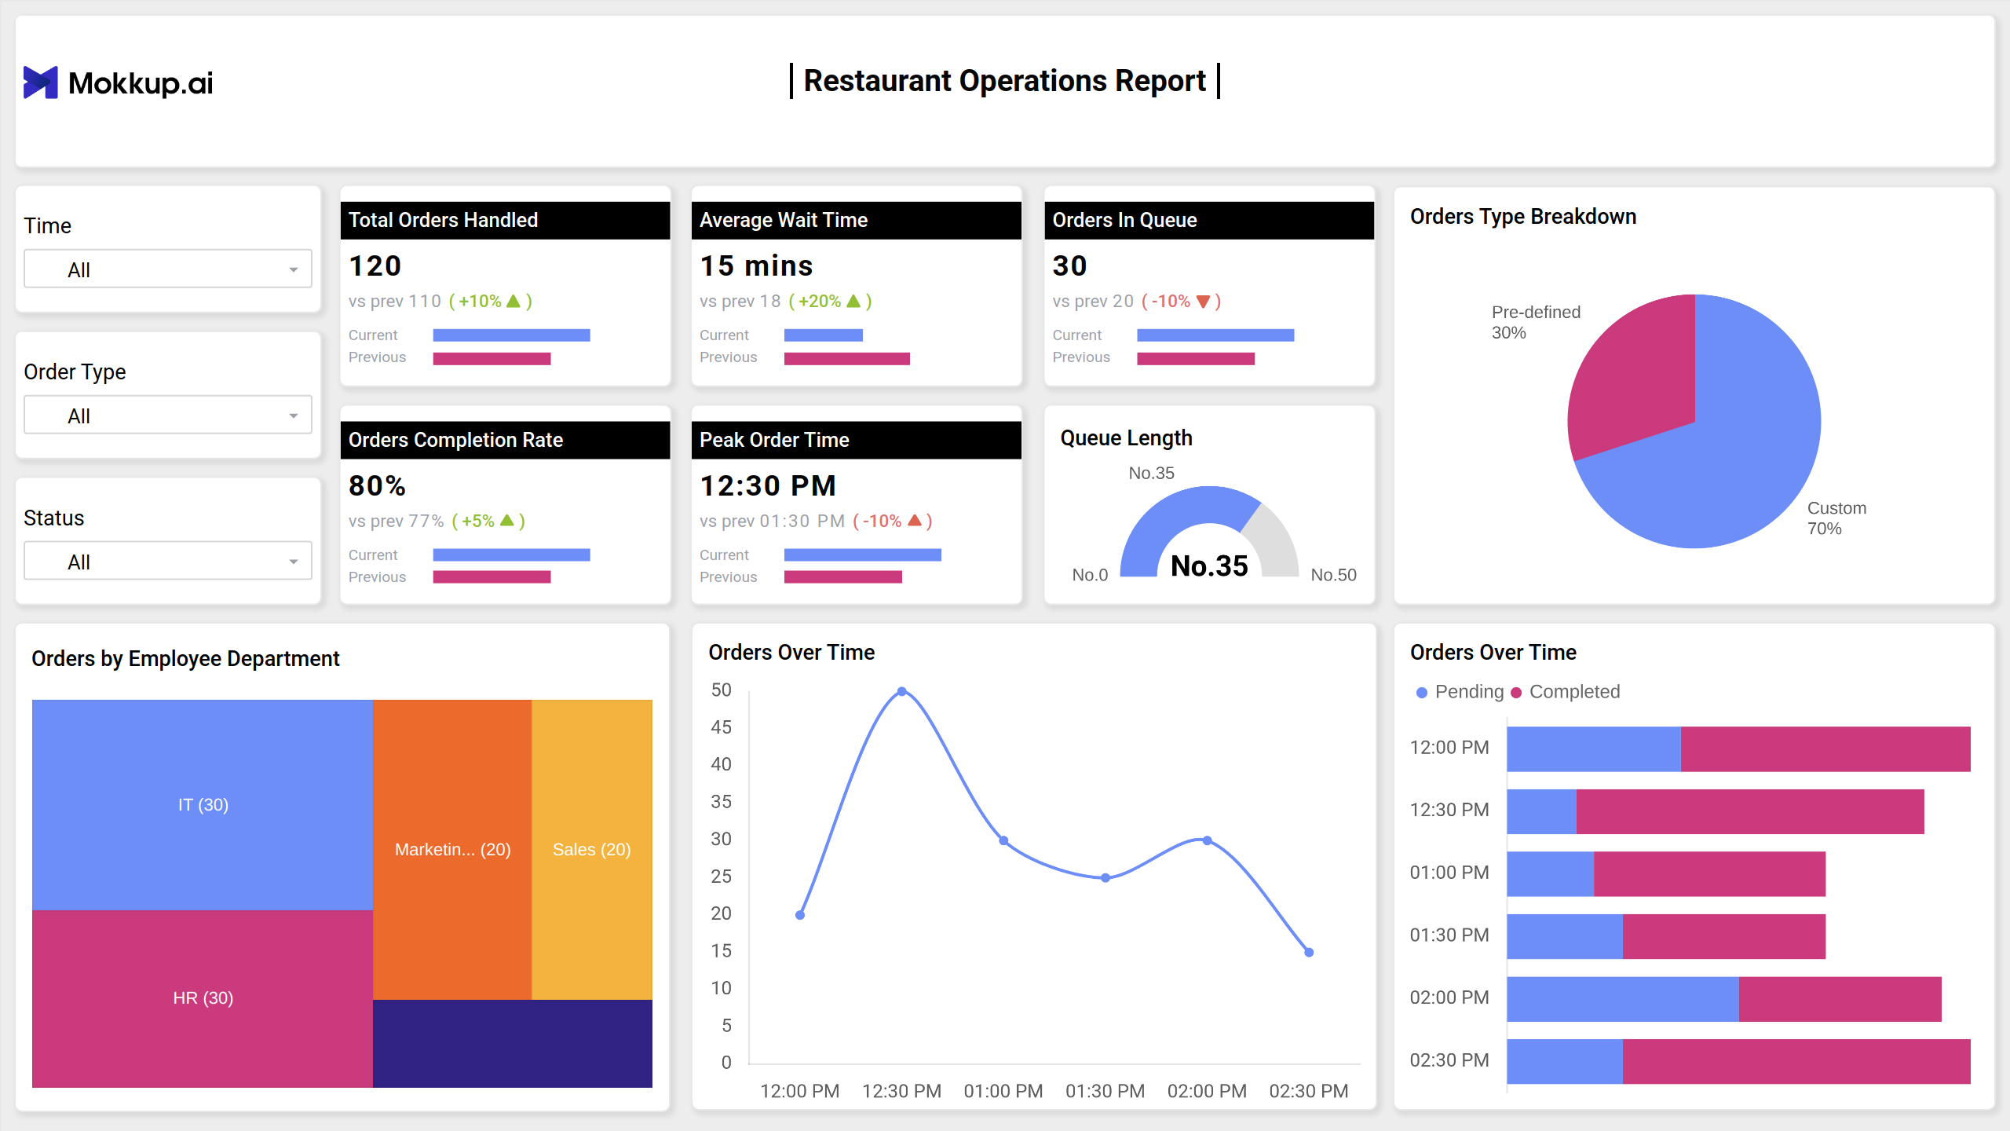Click the green up arrow in Orders Completion Rate
Viewport: 2010px width, 1131px height.
506,521
